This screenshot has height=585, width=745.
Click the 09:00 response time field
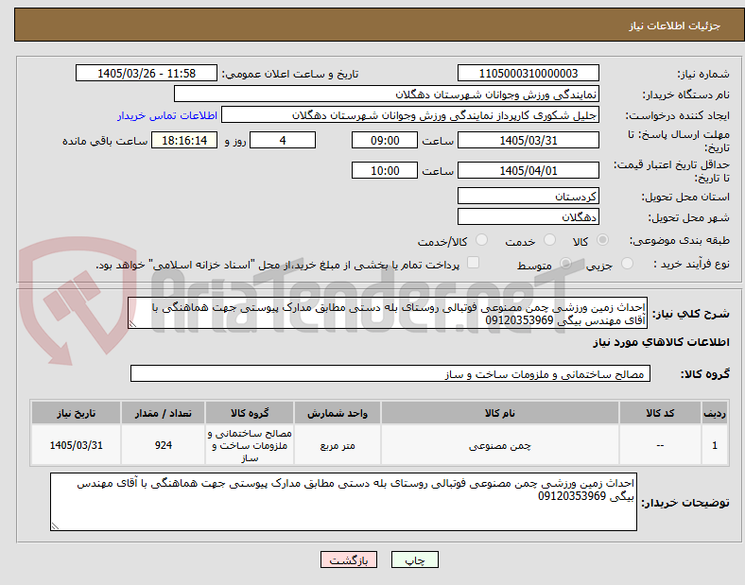[385, 140]
